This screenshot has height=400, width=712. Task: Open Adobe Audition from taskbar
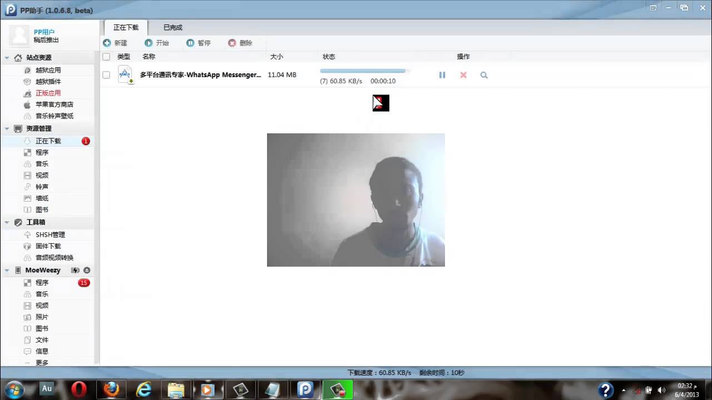[x=47, y=389]
